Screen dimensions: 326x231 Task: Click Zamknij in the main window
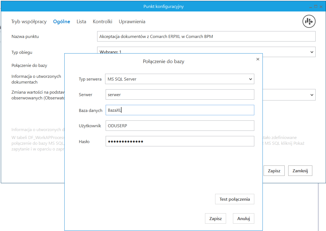click(x=300, y=171)
